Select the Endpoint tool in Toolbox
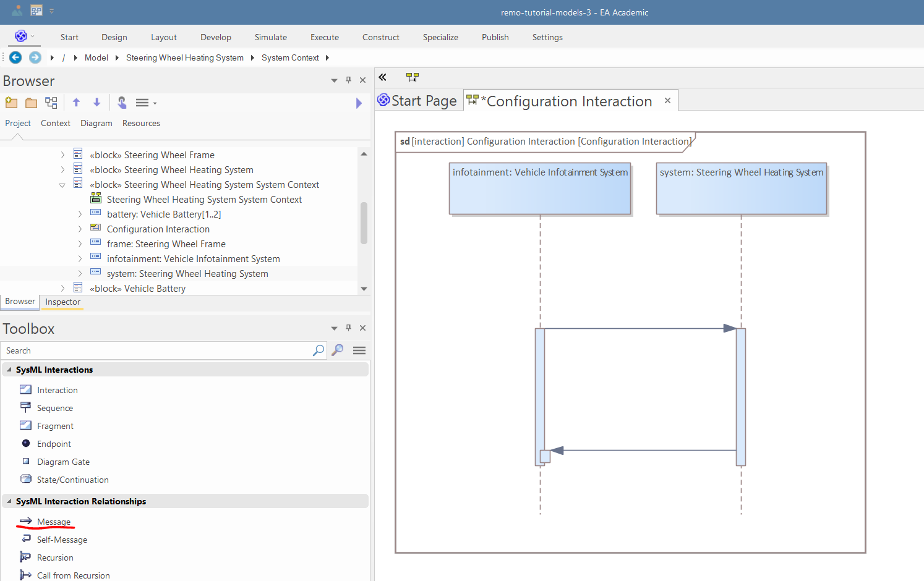Screen dimensions: 924x581 pyautogui.click(x=54, y=444)
